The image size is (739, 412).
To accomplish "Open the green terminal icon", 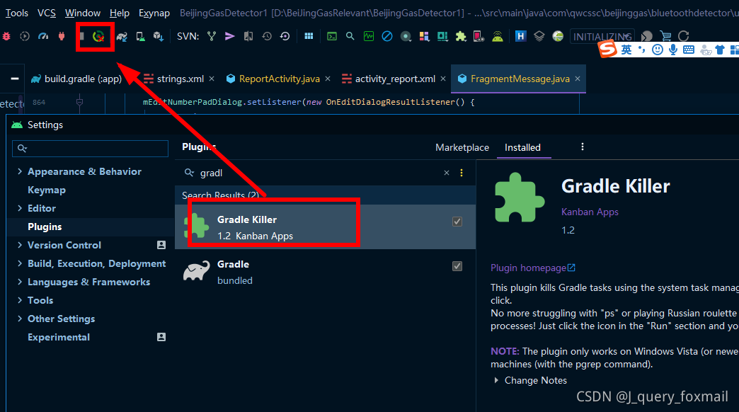I will pyautogui.click(x=332, y=36).
